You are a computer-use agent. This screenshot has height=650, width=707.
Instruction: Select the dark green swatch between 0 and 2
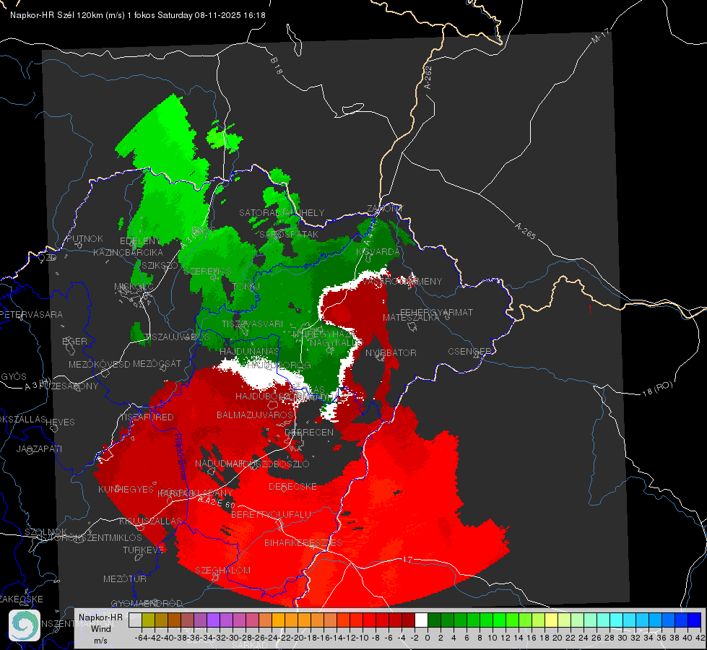point(434,620)
